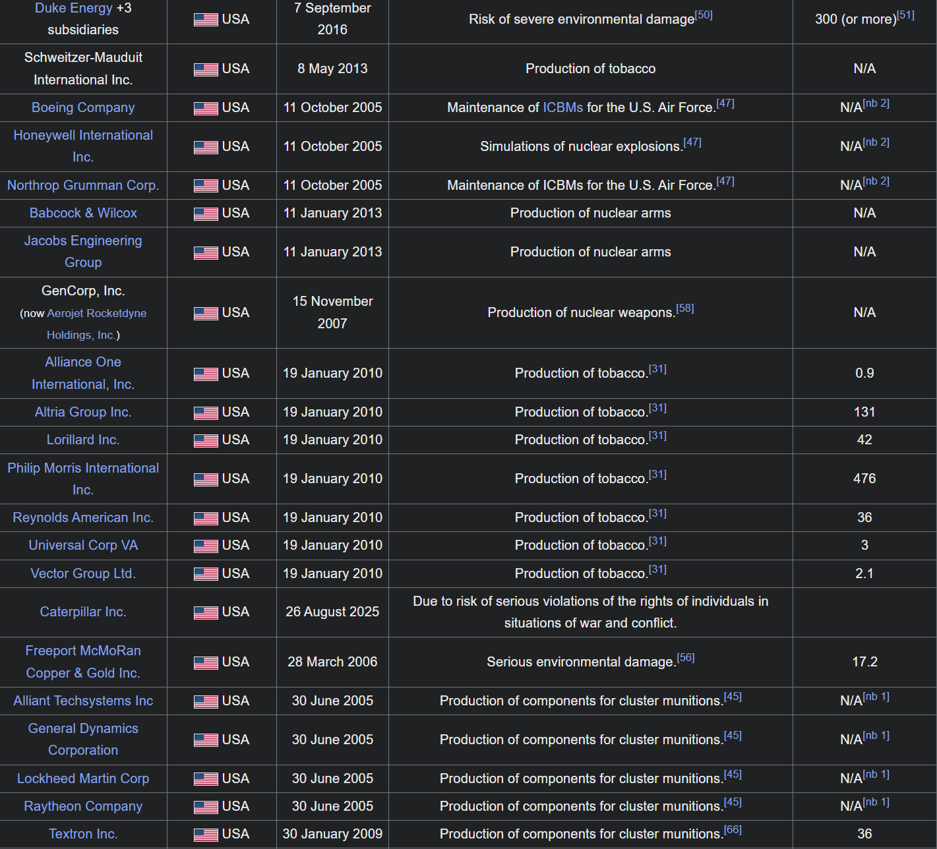This screenshot has height=849, width=937.
Task: Go to the Alliant Techsystems Inc link
Action: coord(83,701)
